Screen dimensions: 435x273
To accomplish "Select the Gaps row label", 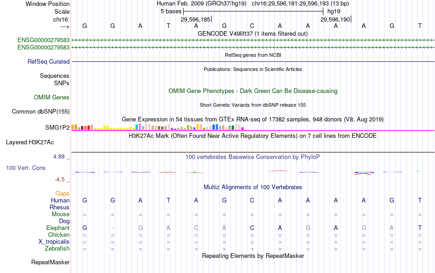I will 62,193.
